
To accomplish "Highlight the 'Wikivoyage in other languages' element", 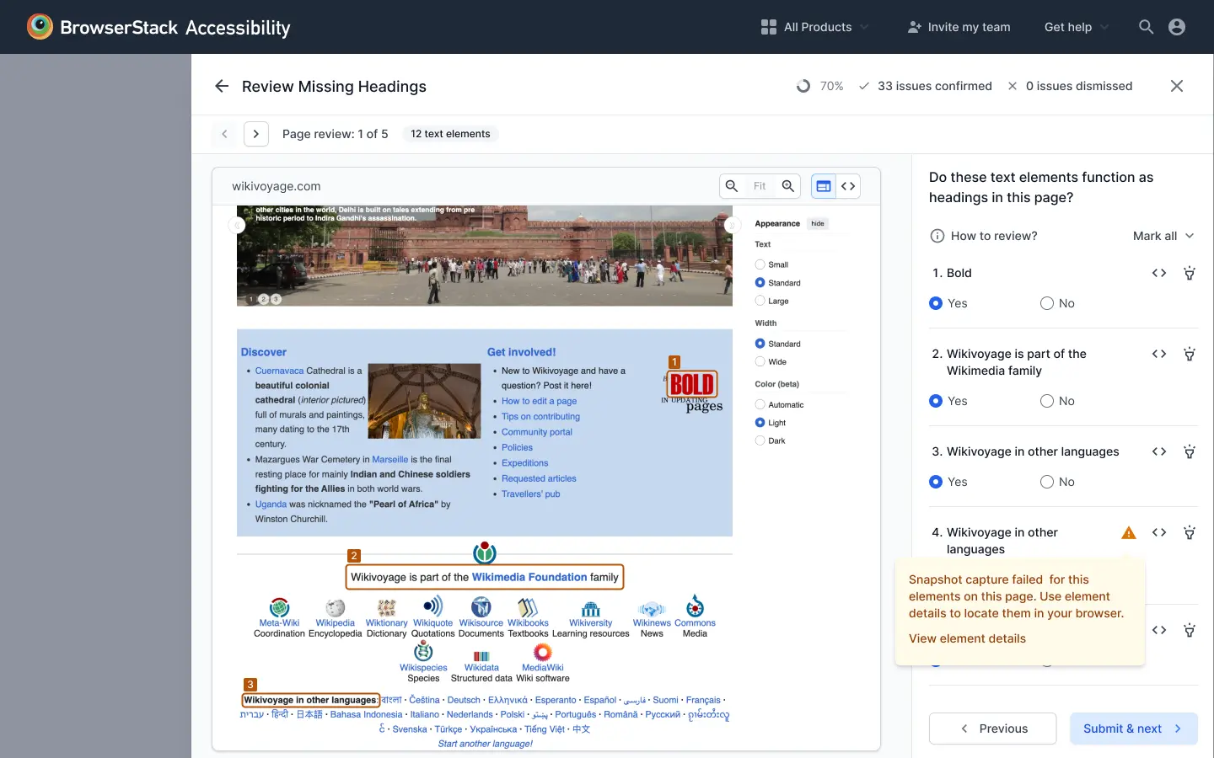I will [1190, 451].
